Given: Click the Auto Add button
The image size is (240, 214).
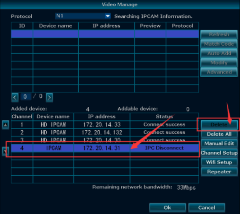Looking at the screenshot, I should [219, 54].
